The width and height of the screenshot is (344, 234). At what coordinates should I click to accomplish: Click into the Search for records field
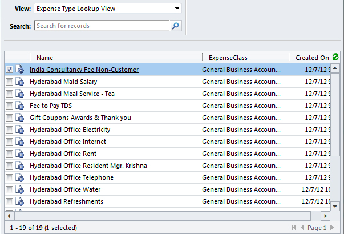[102, 26]
